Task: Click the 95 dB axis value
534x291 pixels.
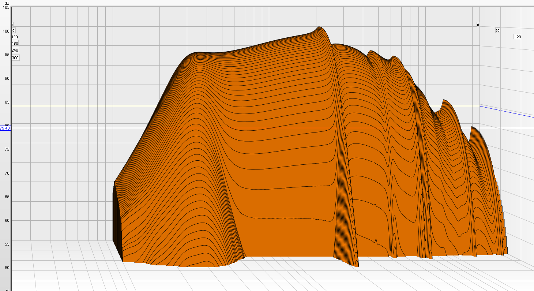Action: click(7, 55)
